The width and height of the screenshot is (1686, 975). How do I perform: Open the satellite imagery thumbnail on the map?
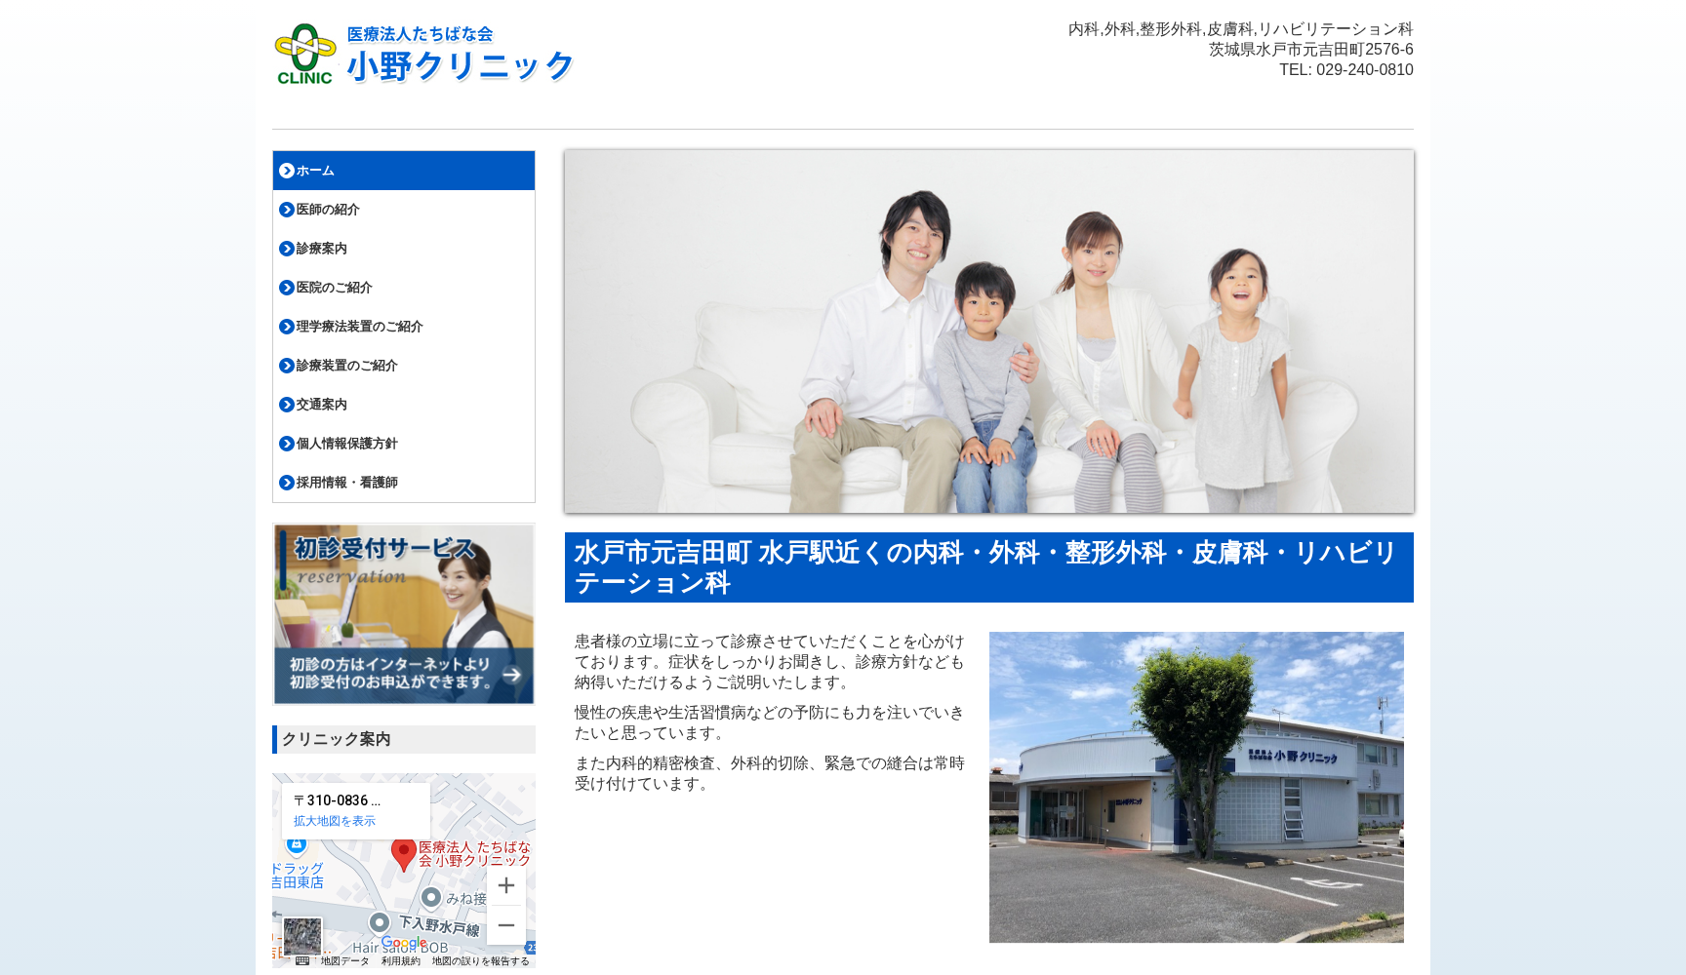click(x=303, y=935)
